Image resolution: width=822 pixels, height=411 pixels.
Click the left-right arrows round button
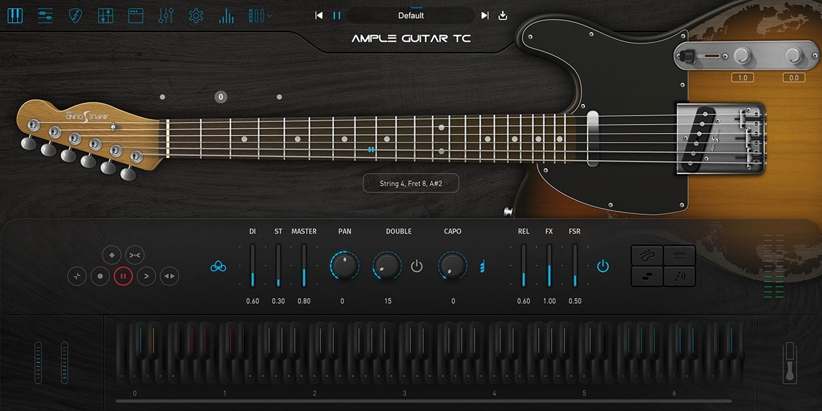pos(170,276)
